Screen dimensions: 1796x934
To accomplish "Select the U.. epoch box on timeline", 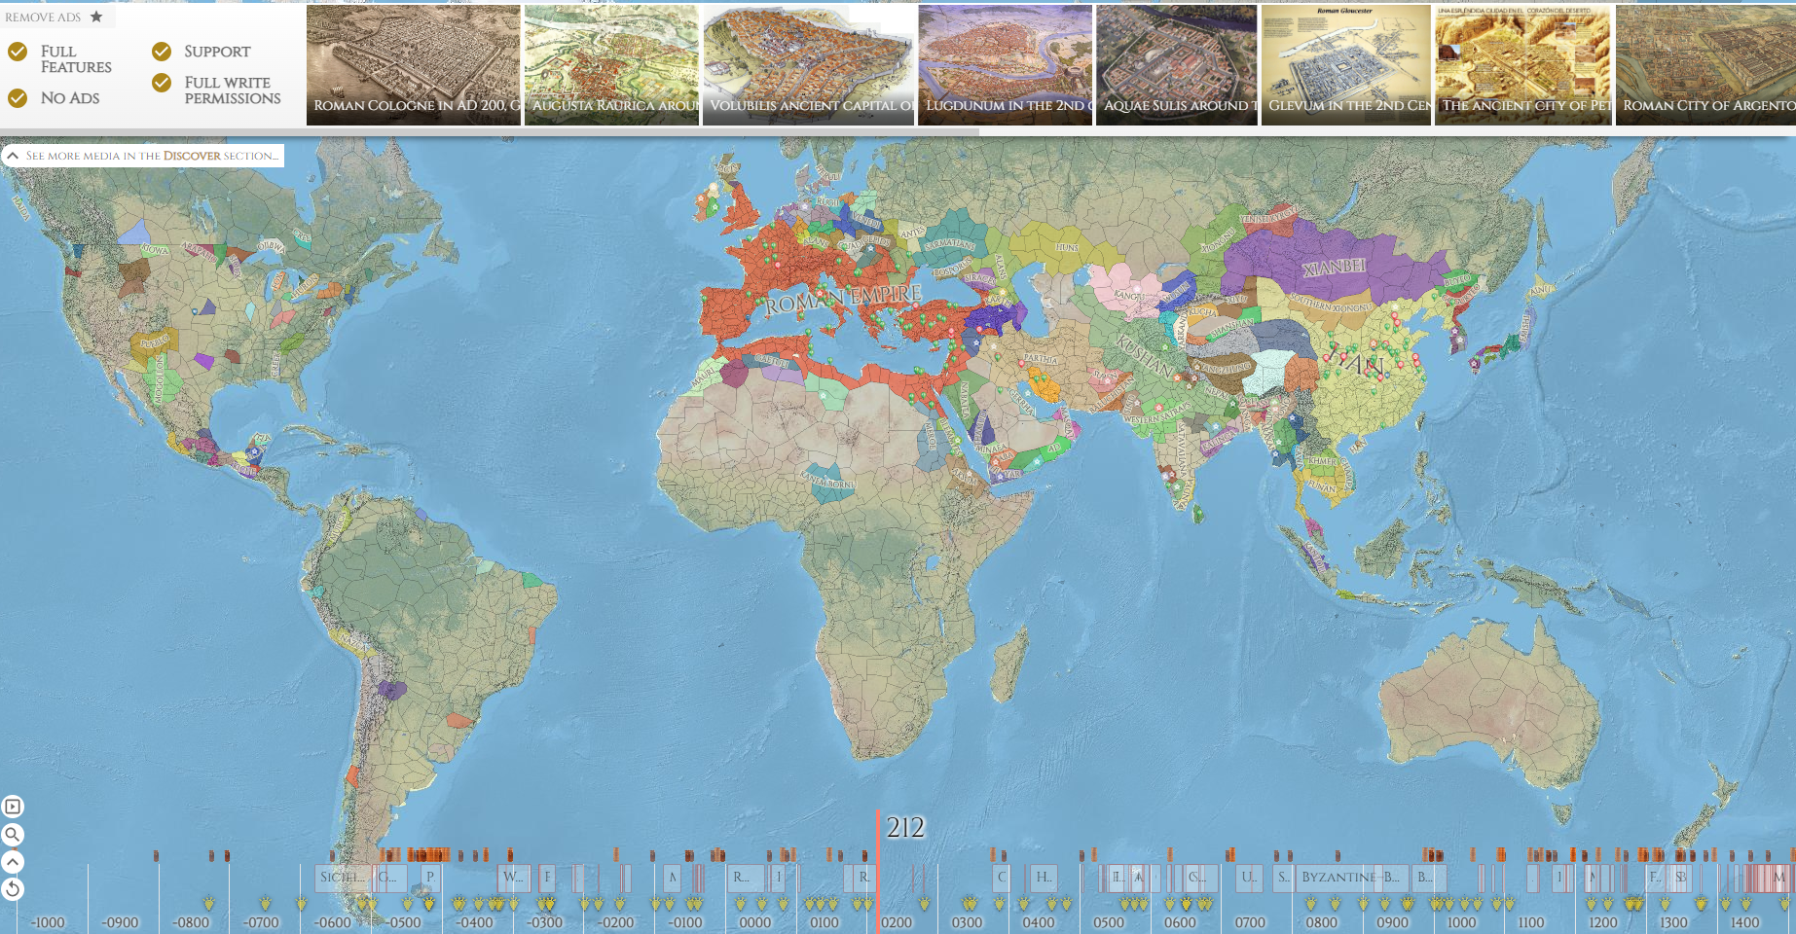I will 1249,878.
